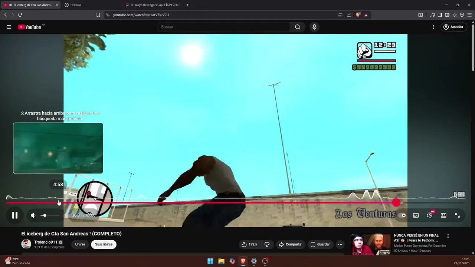The height and width of the screenshot is (267, 475).
Task: Open the Trolencio911 channel name link
Action: click(x=46, y=242)
